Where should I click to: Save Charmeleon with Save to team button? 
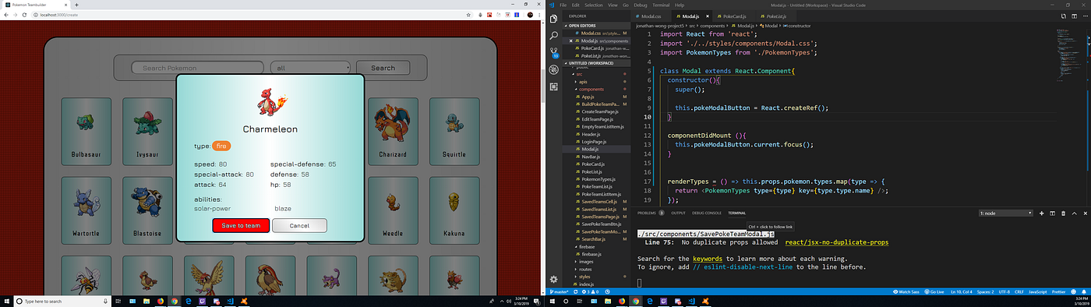coord(241,225)
